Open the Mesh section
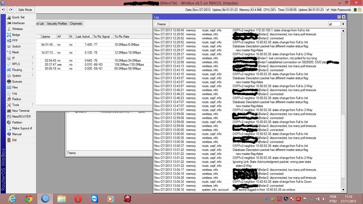The width and height of the screenshot is (363, 204). coord(15,52)
